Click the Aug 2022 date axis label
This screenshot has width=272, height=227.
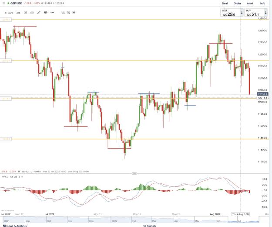click(215, 214)
